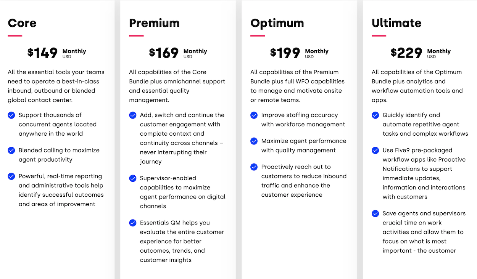
Task: Click the $149 Monthly price
Action: click(57, 53)
